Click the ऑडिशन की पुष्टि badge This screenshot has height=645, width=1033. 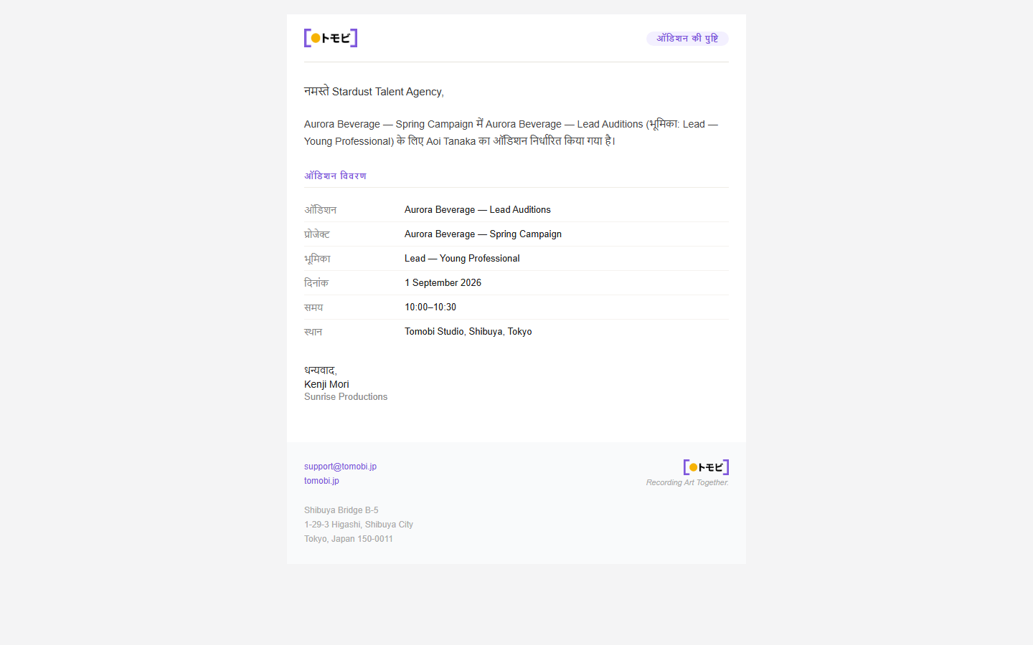(x=687, y=39)
